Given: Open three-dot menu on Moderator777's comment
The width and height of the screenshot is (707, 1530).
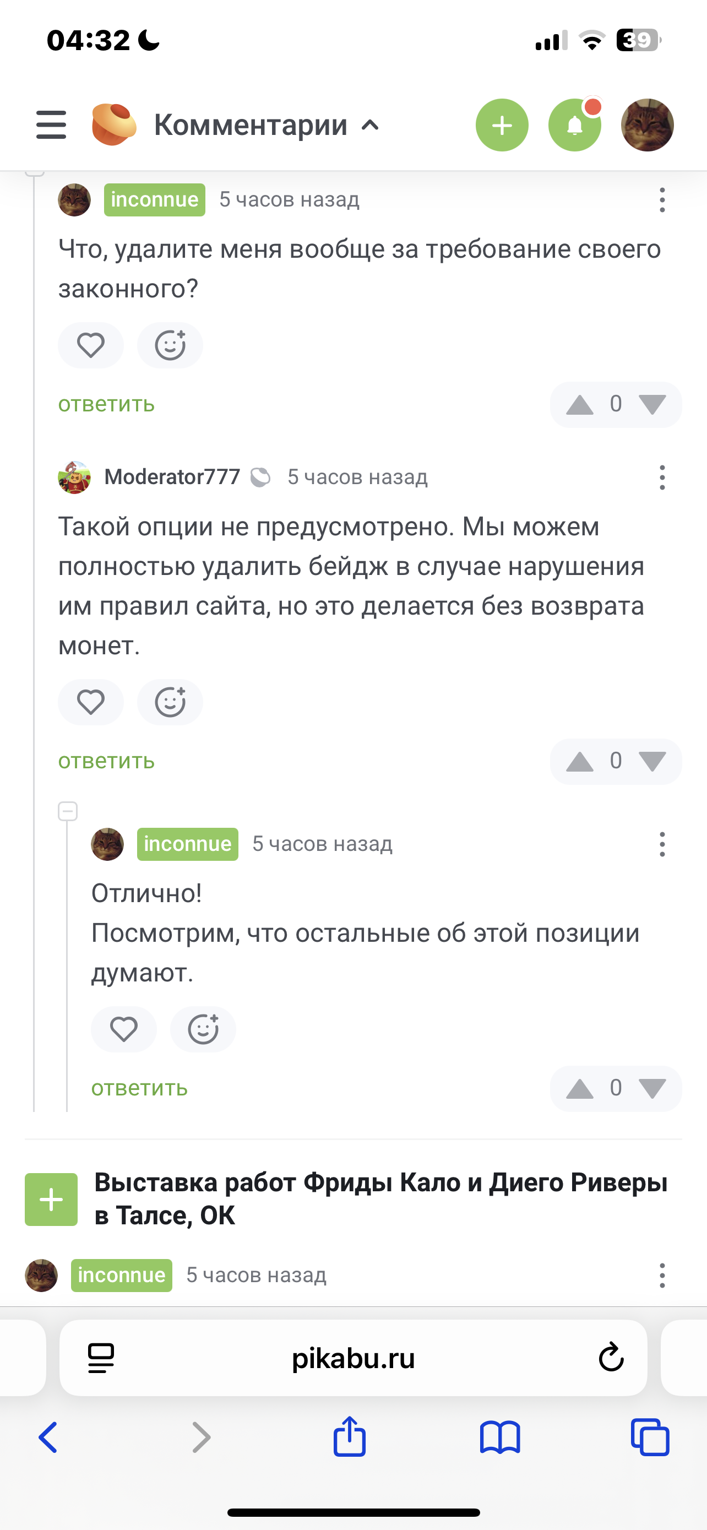Looking at the screenshot, I should (662, 478).
